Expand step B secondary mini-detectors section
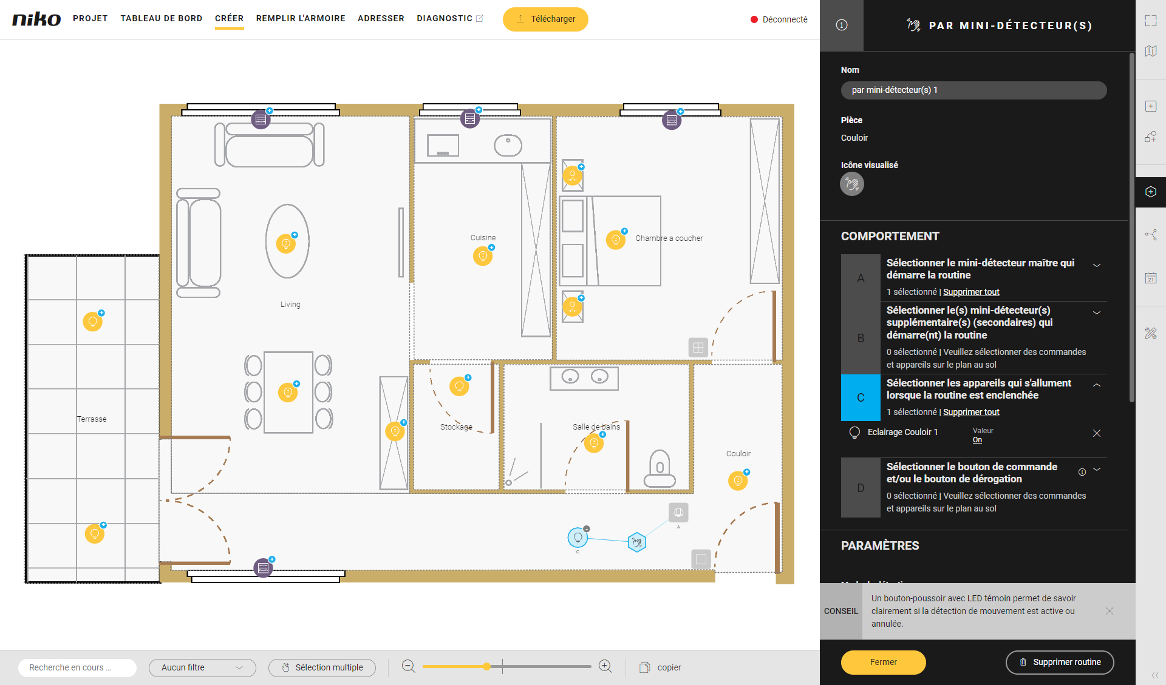Screen dimensions: 1166x685 point(1097,312)
